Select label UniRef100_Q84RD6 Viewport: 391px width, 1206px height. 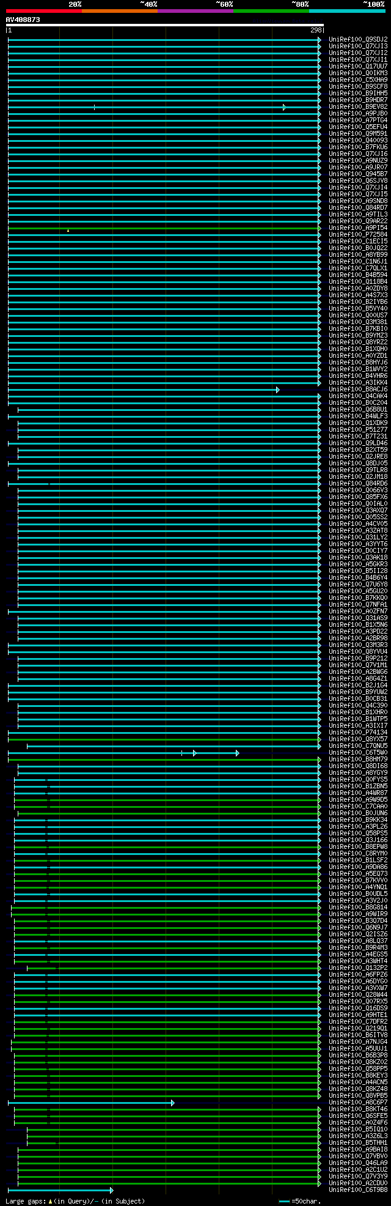pos(358,483)
